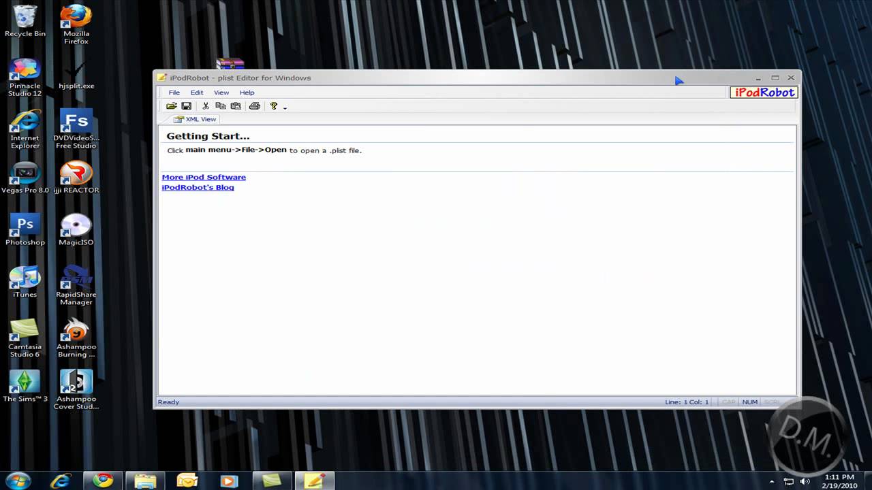The width and height of the screenshot is (872, 490).
Task: Open the Edit menu
Action: (x=197, y=93)
